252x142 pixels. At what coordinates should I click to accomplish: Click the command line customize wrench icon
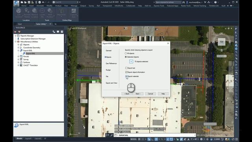tap(111, 135)
